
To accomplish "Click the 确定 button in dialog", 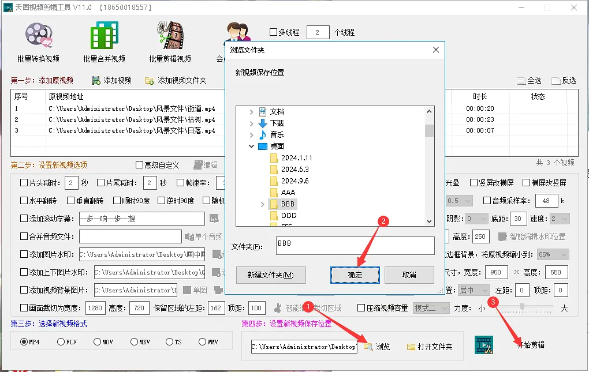I will (355, 275).
